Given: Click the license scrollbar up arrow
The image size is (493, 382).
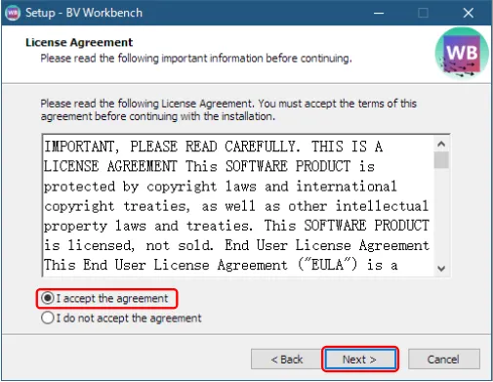Looking at the screenshot, I should (441, 144).
